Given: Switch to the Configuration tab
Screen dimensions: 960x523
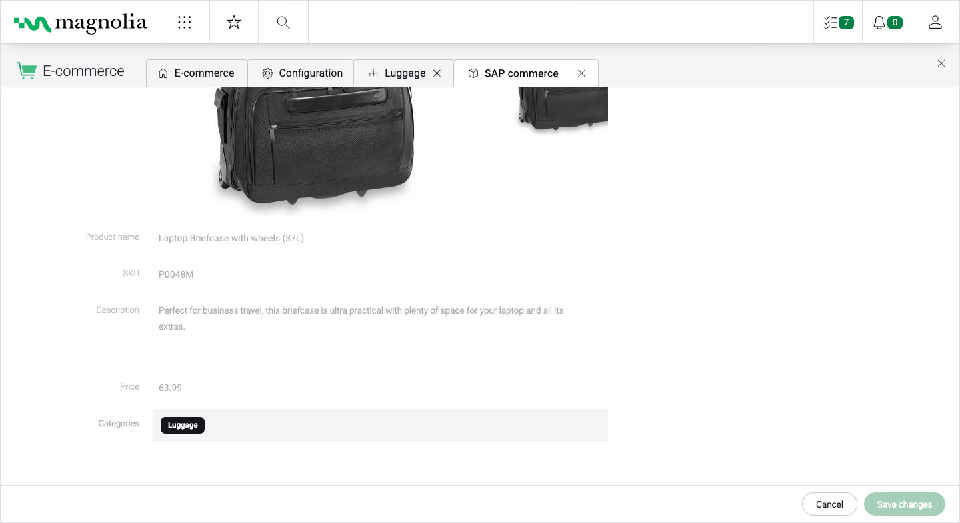Looking at the screenshot, I should click(301, 73).
